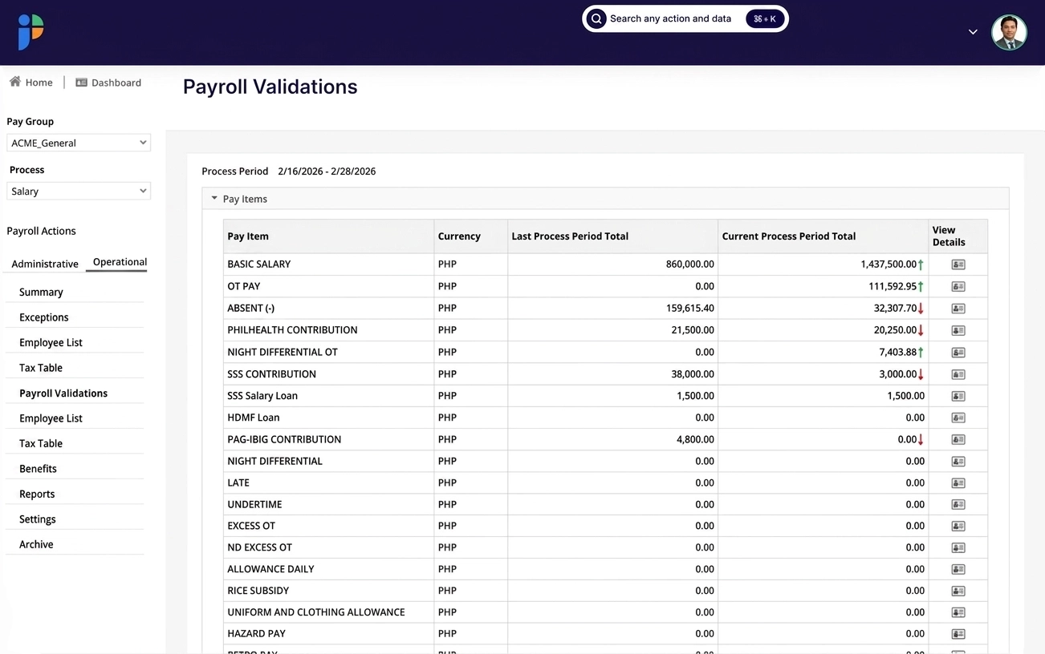Click the colorful app logo
Viewport: 1045px width, 654px height.
[x=30, y=32]
